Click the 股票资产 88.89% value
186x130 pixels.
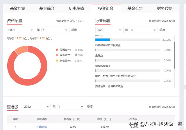point(79,50)
